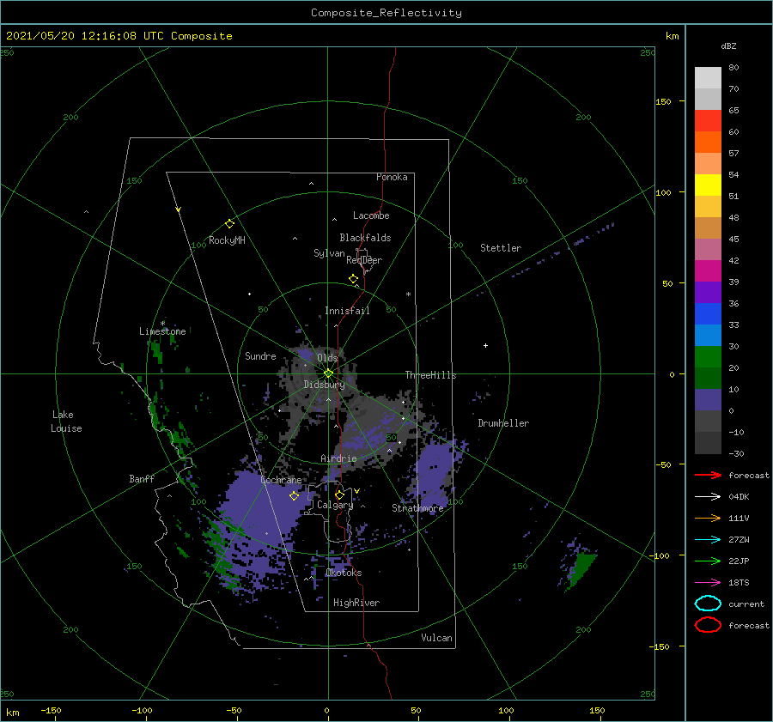773x722 pixels.
Task: Select the blue 36 dBZ color swatch
Action: (x=708, y=314)
